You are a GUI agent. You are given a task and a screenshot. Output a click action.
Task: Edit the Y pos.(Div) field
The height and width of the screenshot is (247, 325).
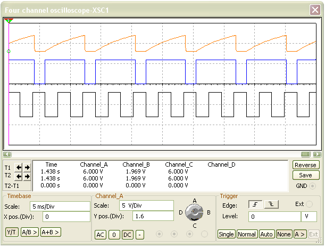(x=153, y=216)
